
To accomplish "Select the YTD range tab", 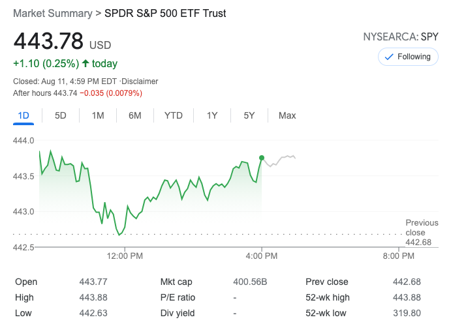I will pos(174,115).
